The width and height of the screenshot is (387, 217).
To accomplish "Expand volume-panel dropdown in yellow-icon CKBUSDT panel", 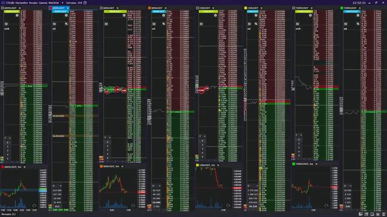I will pyautogui.click(x=257, y=186).
